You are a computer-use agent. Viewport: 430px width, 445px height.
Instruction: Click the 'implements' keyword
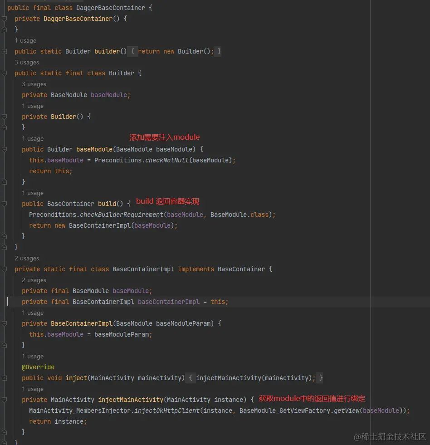(x=196, y=269)
